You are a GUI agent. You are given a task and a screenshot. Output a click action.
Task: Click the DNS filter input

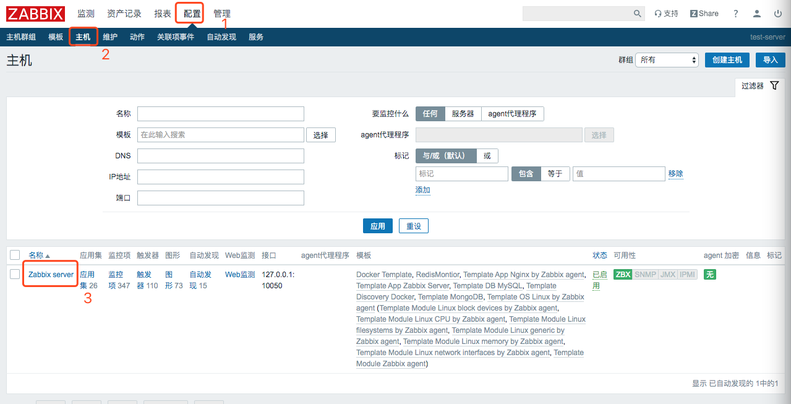click(221, 156)
